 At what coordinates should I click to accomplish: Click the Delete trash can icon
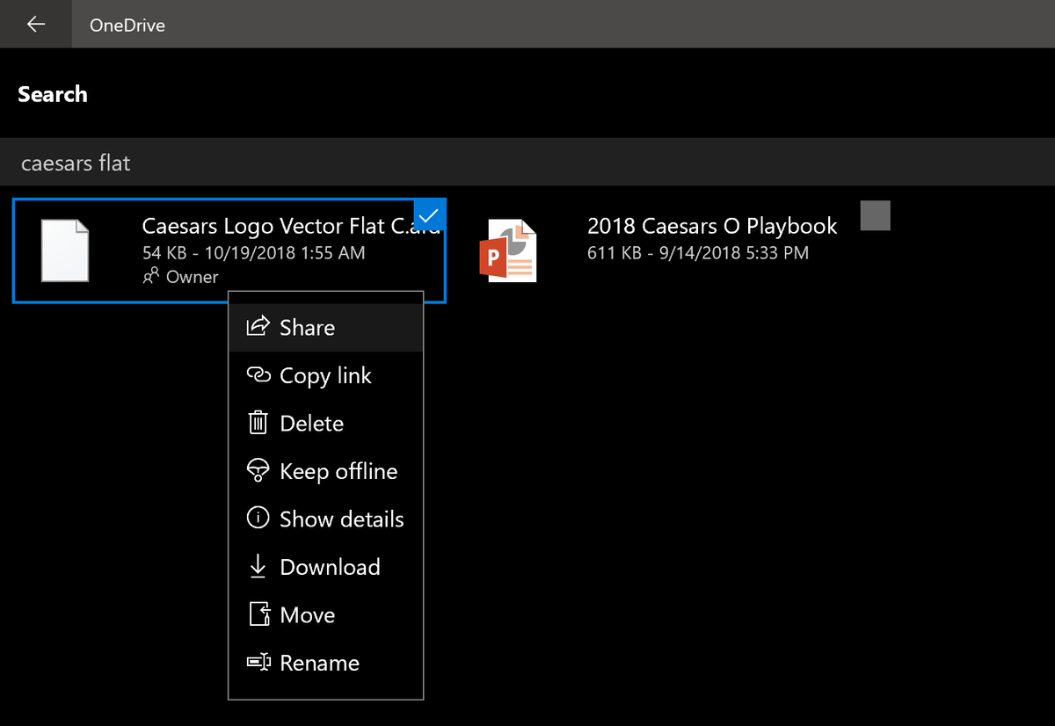(257, 423)
